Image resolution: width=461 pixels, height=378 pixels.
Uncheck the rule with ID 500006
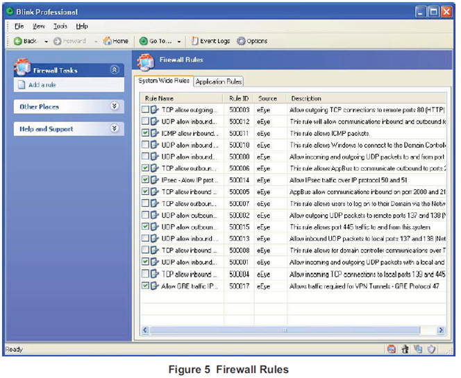coord(145,168)
